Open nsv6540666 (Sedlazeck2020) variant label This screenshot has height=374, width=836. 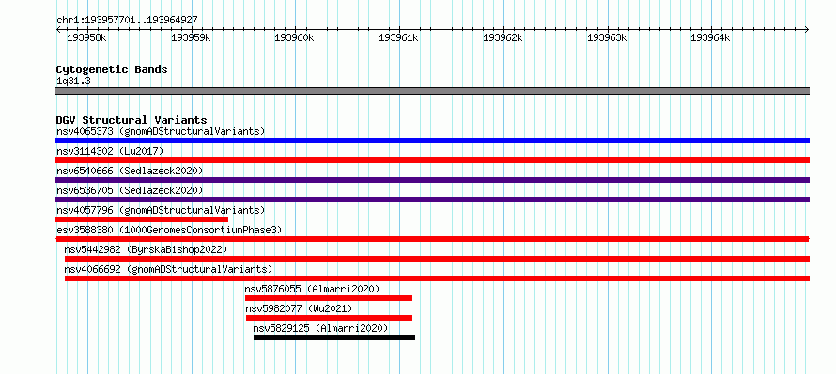point(130,171)
